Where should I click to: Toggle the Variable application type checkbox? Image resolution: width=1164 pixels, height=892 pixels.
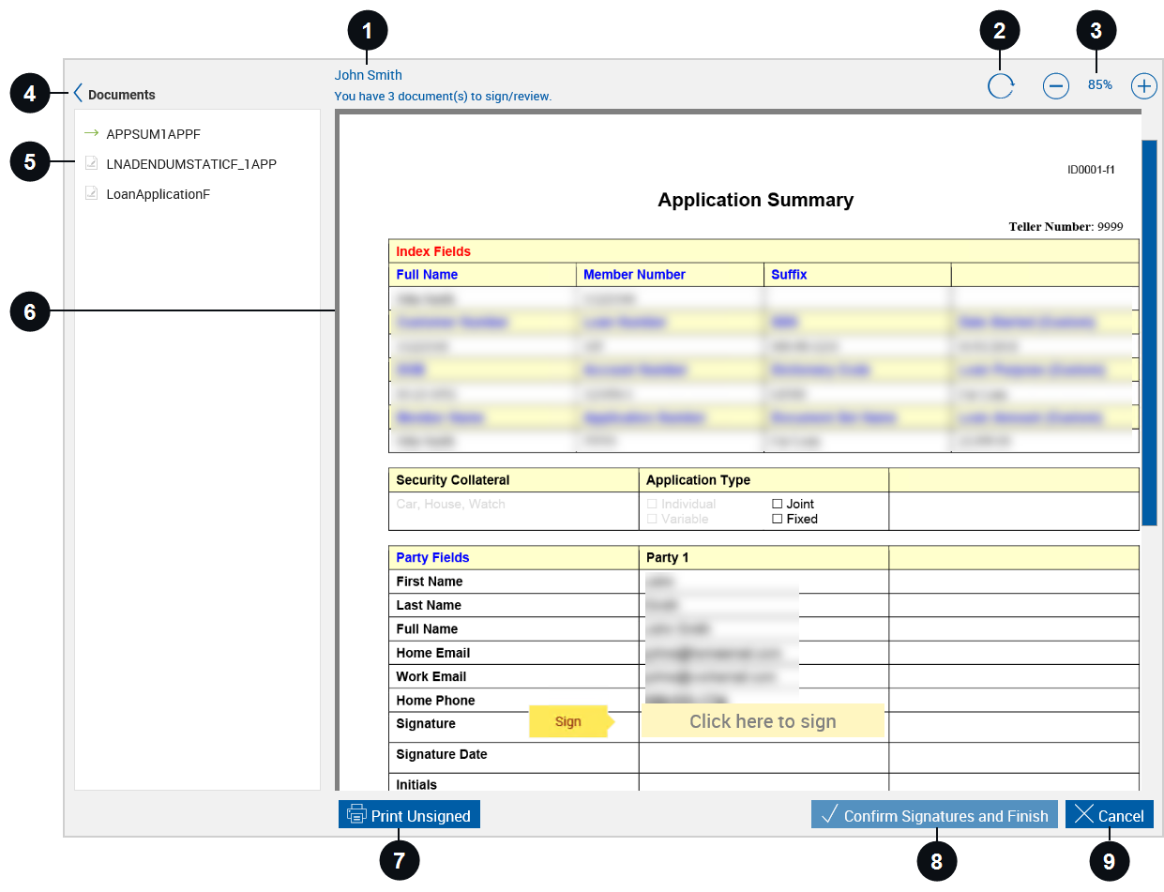point(652,519)
